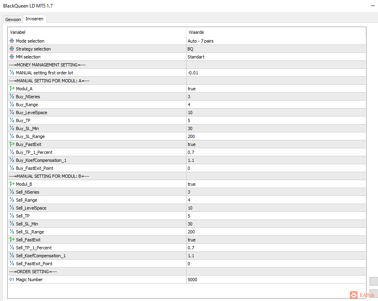
Task: Click the enum icon beside Mode selection
Action: pos(12,41)
